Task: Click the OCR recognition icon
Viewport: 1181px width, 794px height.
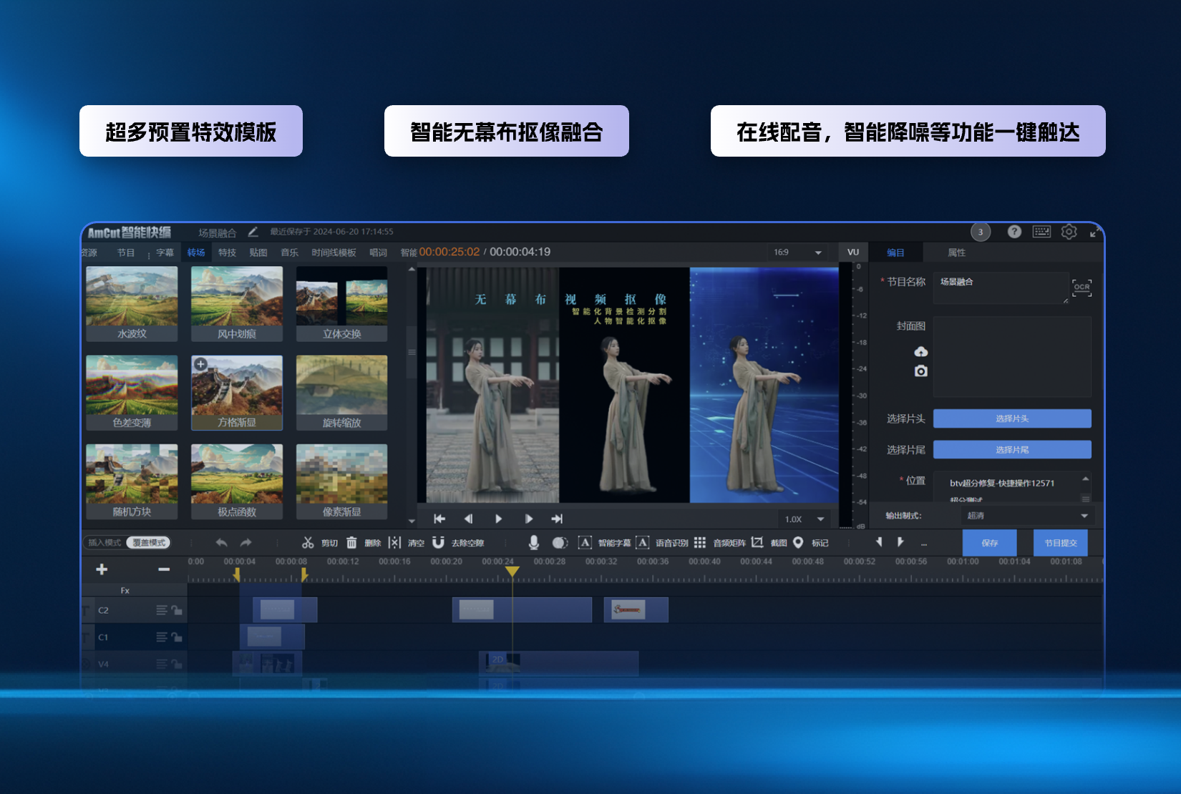Action: 1082,288
